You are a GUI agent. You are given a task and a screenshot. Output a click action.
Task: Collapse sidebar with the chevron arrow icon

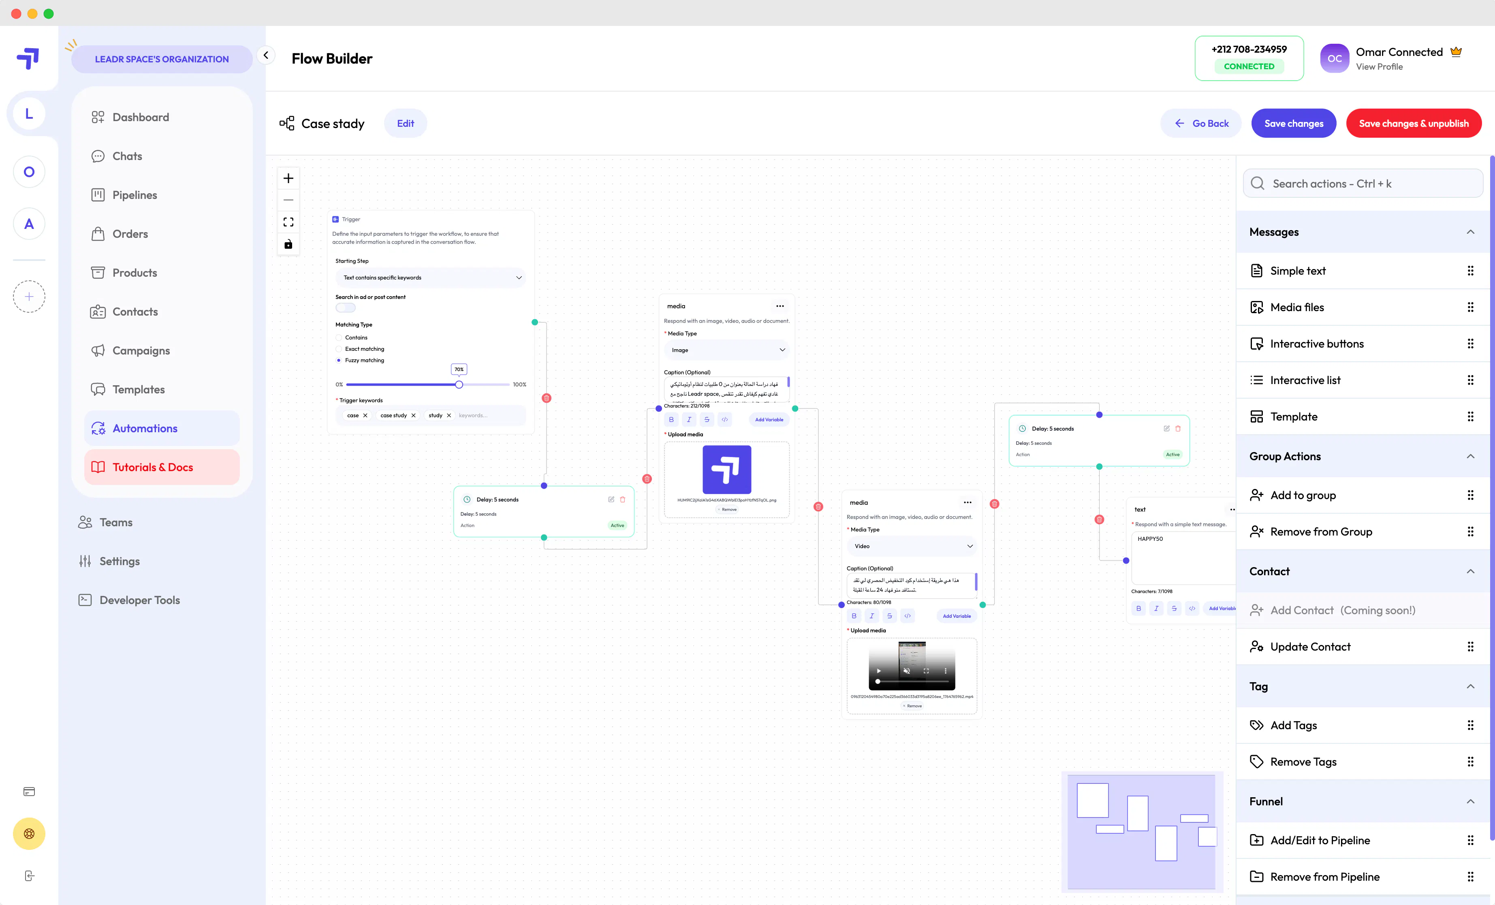point(266,55)
